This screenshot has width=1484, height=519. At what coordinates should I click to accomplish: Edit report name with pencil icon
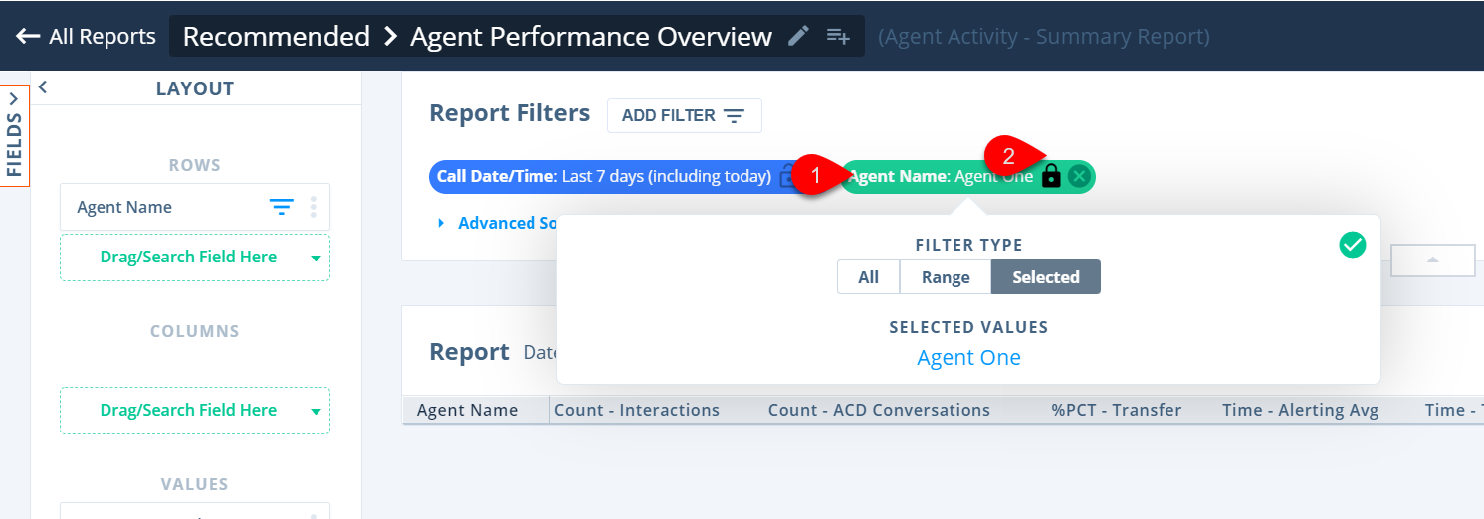(798, 37)
